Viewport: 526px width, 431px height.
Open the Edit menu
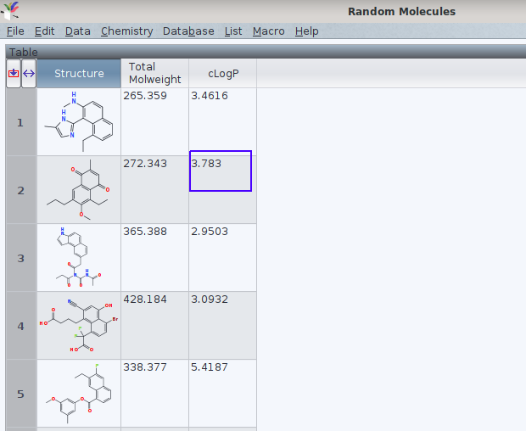click(x=44, y=31)
